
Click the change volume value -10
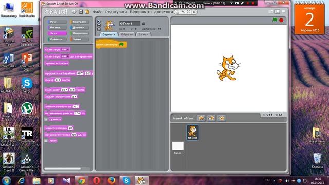pos(76,107)
